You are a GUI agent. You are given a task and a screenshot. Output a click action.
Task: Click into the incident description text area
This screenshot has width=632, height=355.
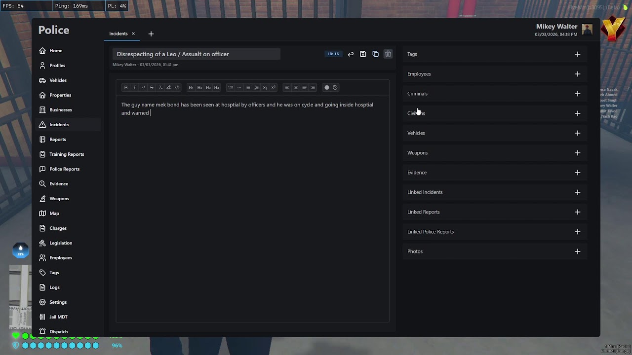pyautogui.click(x=252, y=208)
